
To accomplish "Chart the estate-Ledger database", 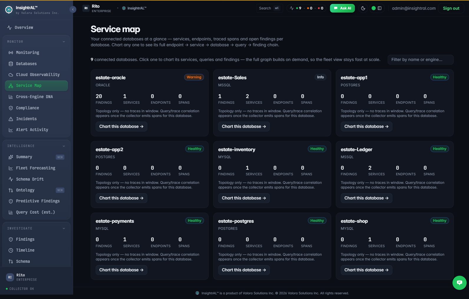I will [366, 198].
